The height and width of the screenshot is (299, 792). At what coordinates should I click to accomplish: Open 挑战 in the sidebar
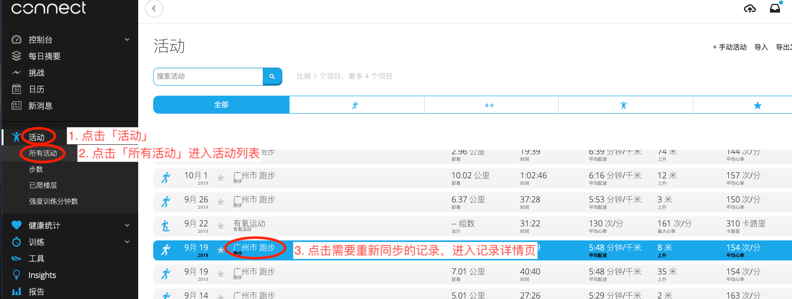[x=37, y=73]
